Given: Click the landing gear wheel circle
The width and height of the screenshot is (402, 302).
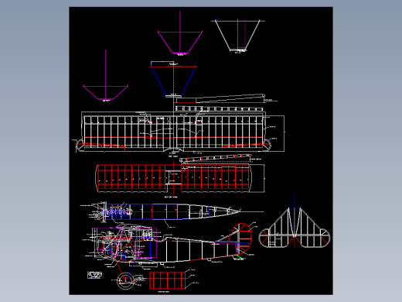Looking at the screenshot, I should pos(126,281).
